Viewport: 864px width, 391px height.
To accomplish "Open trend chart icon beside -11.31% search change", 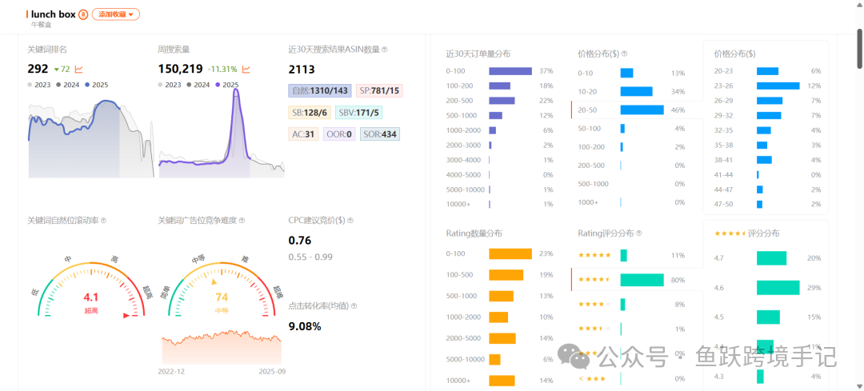I will (246, 70).
